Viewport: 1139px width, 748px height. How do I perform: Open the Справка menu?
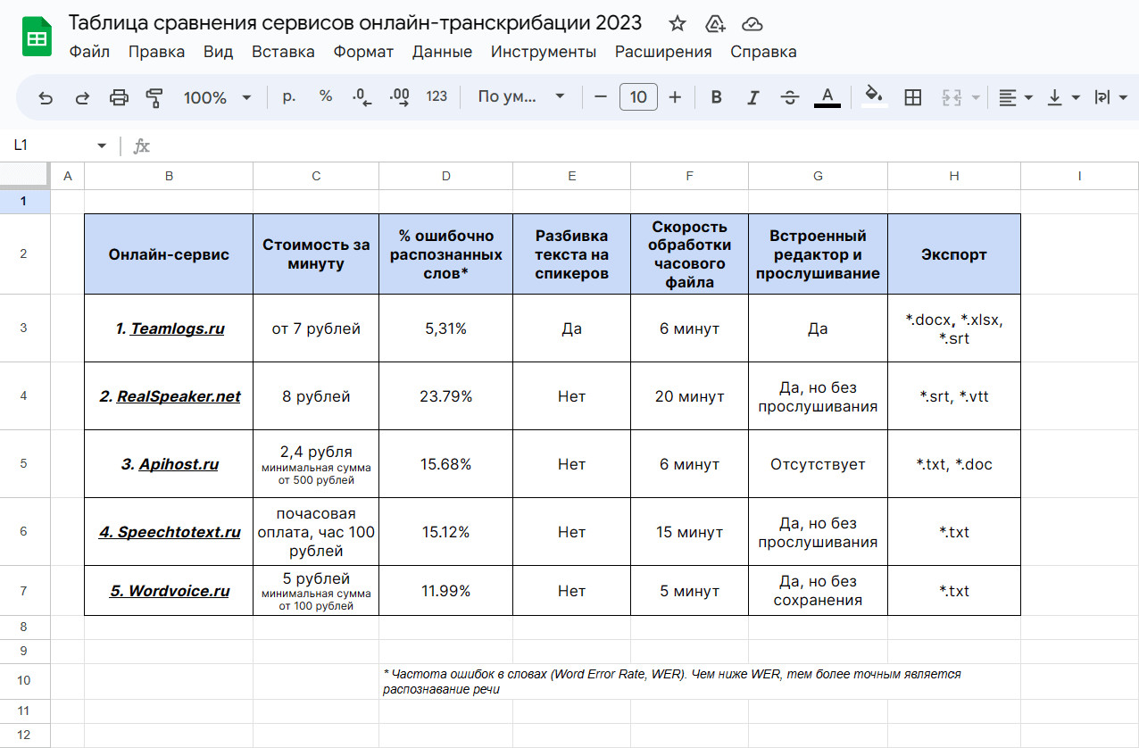[x=763, y=52]
